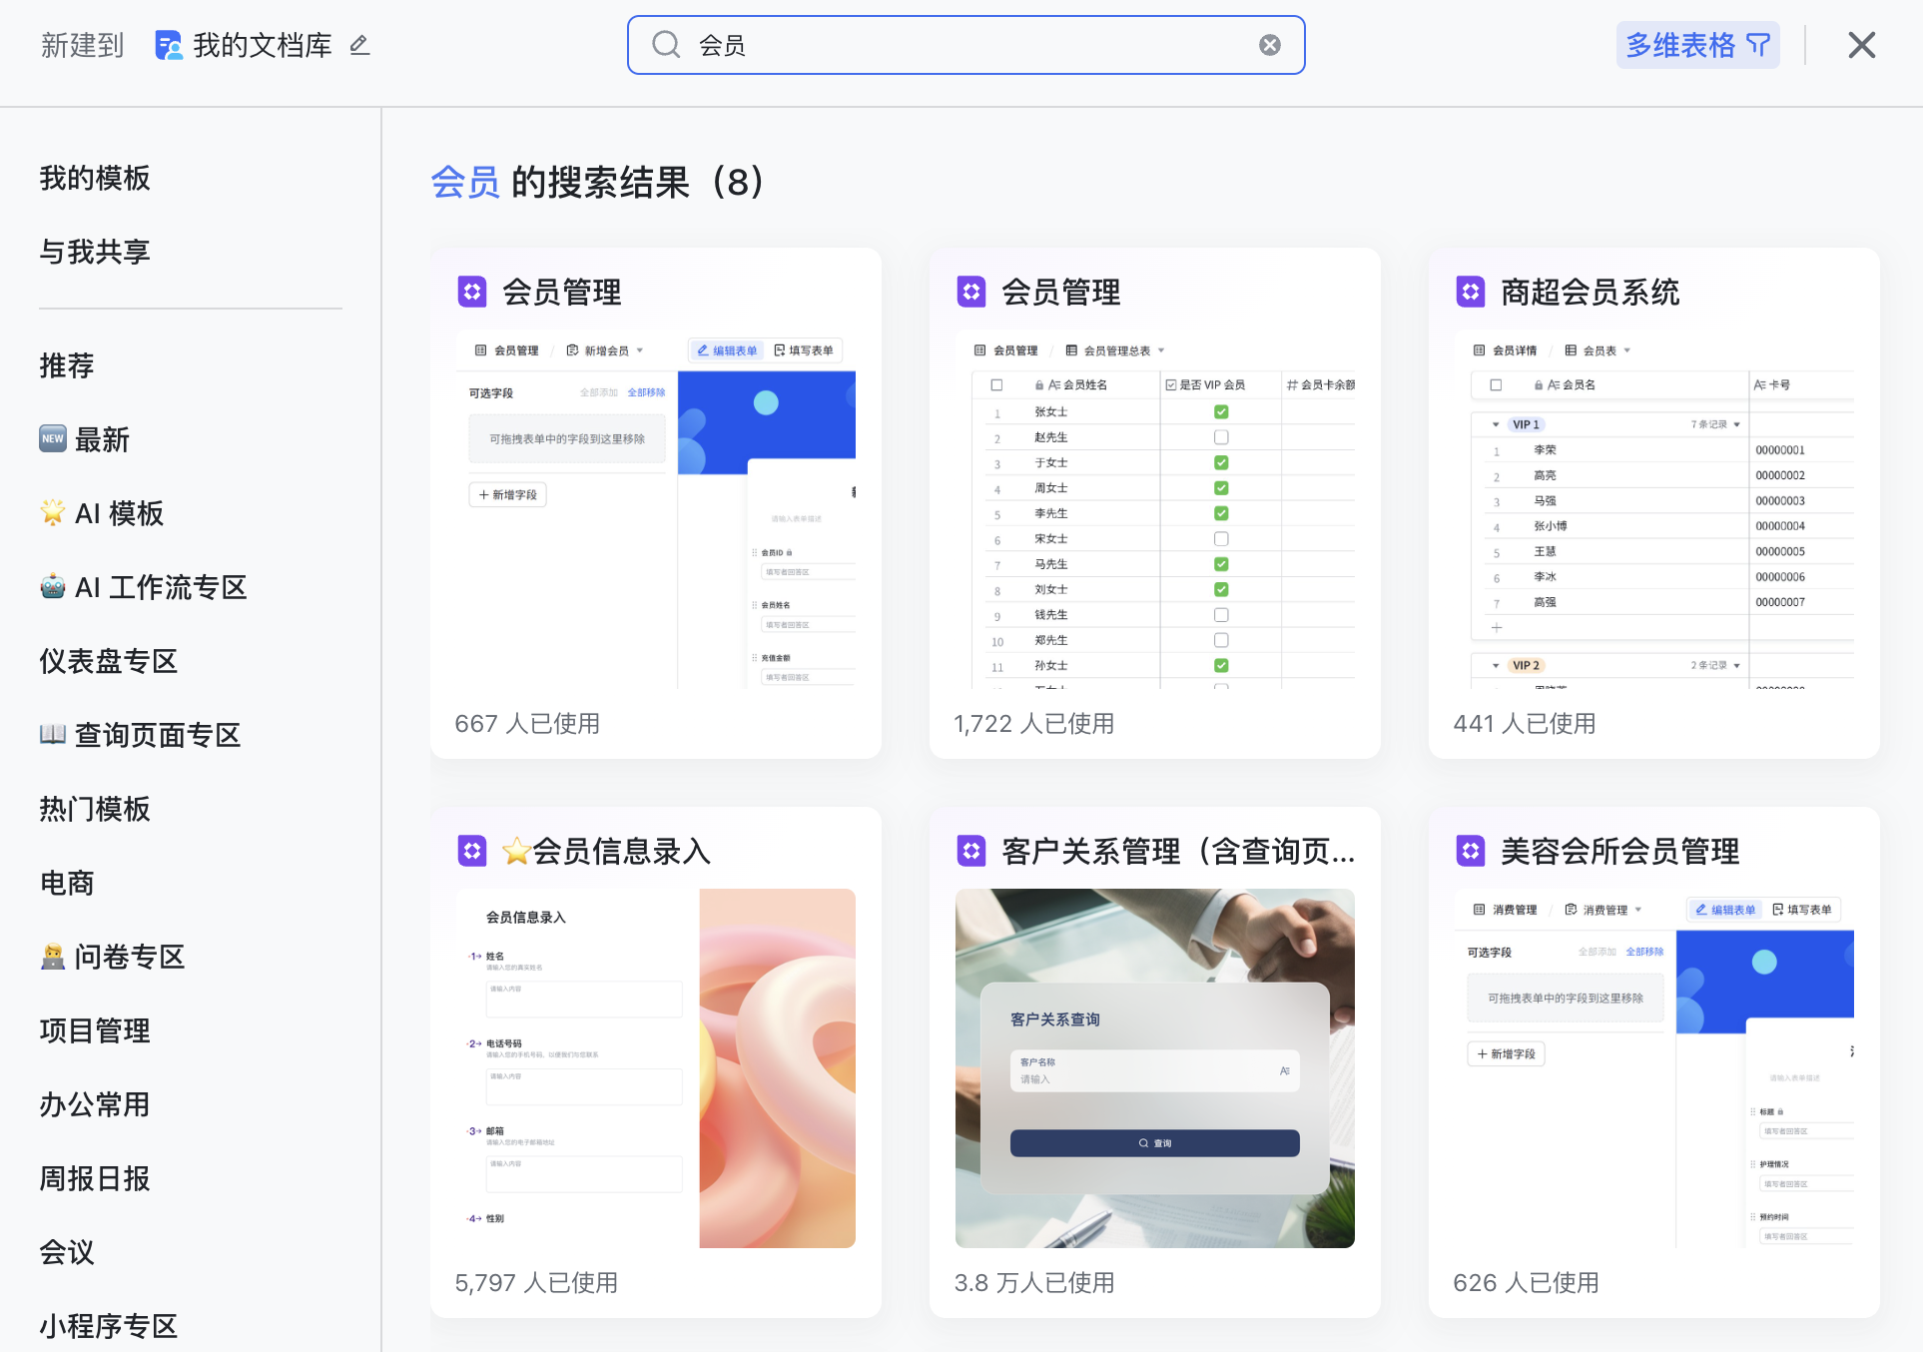This screenshot has width=1923, height=1352.
Task: Select 小程序专区 category
Action: click(x=109, y=1327)
